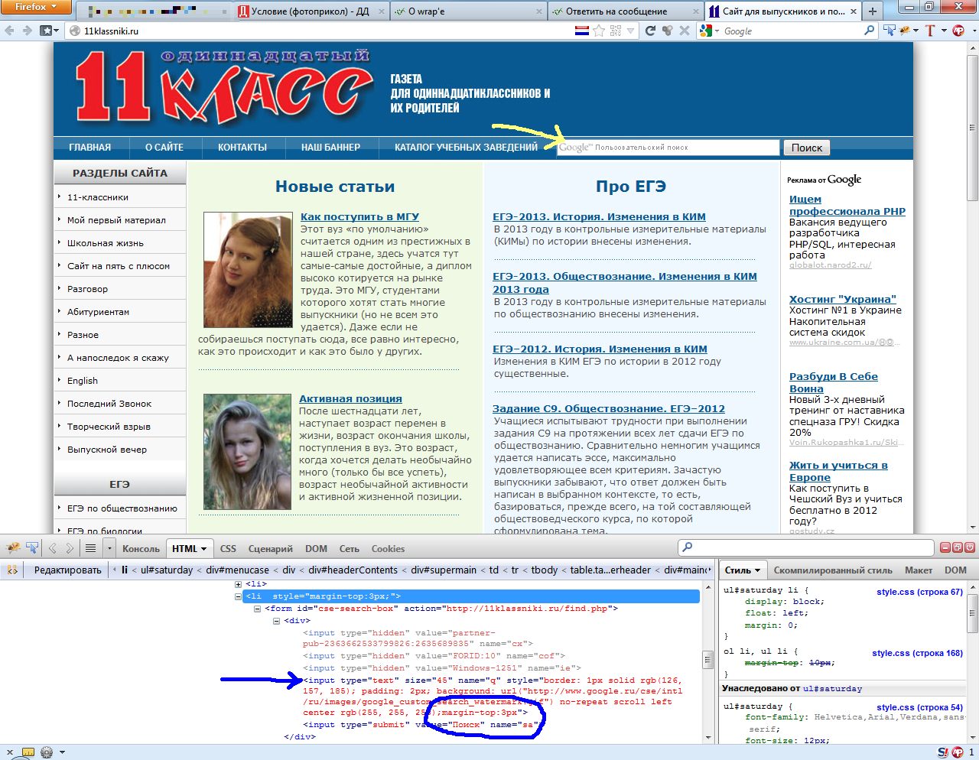This screenshot has width=979, height=760.
Task: Click the Поиск button on the website
Action: tap(806, 148)
